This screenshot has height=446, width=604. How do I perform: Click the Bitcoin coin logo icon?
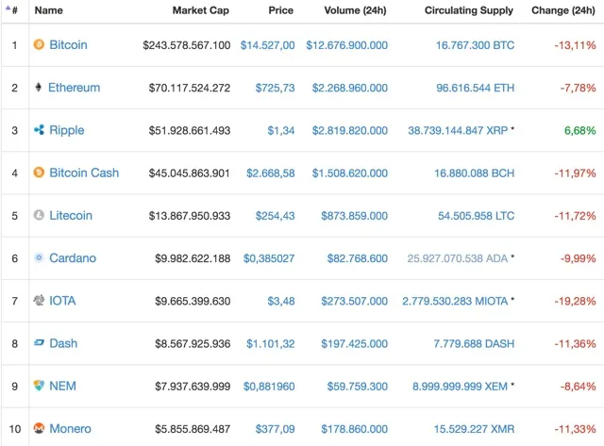point(39,44)
